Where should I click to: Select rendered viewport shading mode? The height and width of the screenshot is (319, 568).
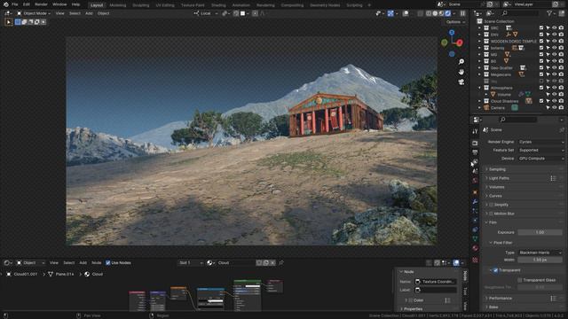(447, 13)
